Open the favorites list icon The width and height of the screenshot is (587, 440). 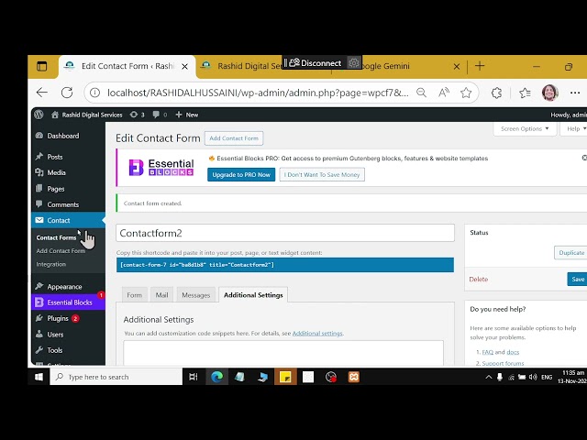(x=525, y=93)
